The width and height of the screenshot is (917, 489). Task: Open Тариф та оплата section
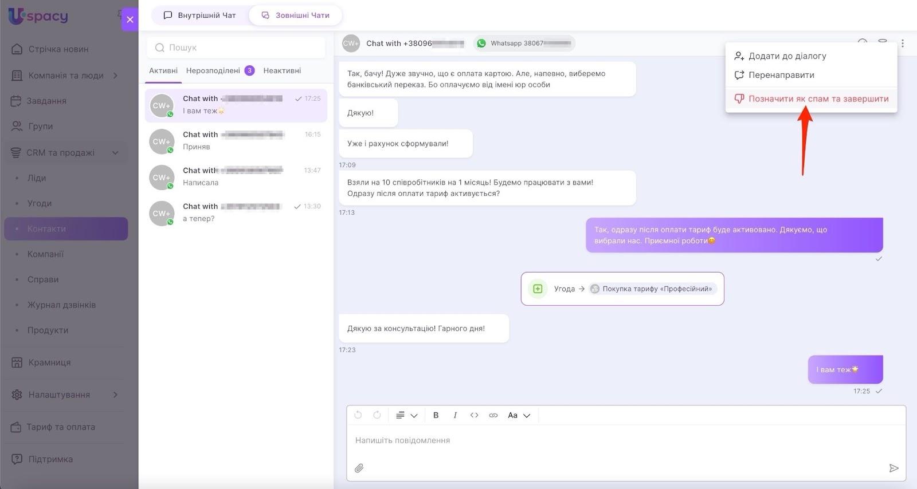coord(60,427)
